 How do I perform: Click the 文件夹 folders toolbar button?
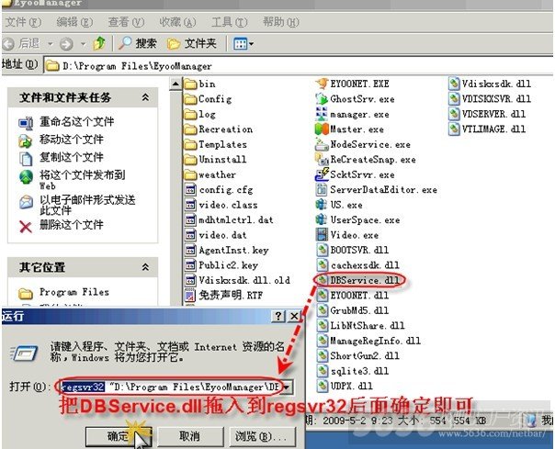(x=191, y=43)
